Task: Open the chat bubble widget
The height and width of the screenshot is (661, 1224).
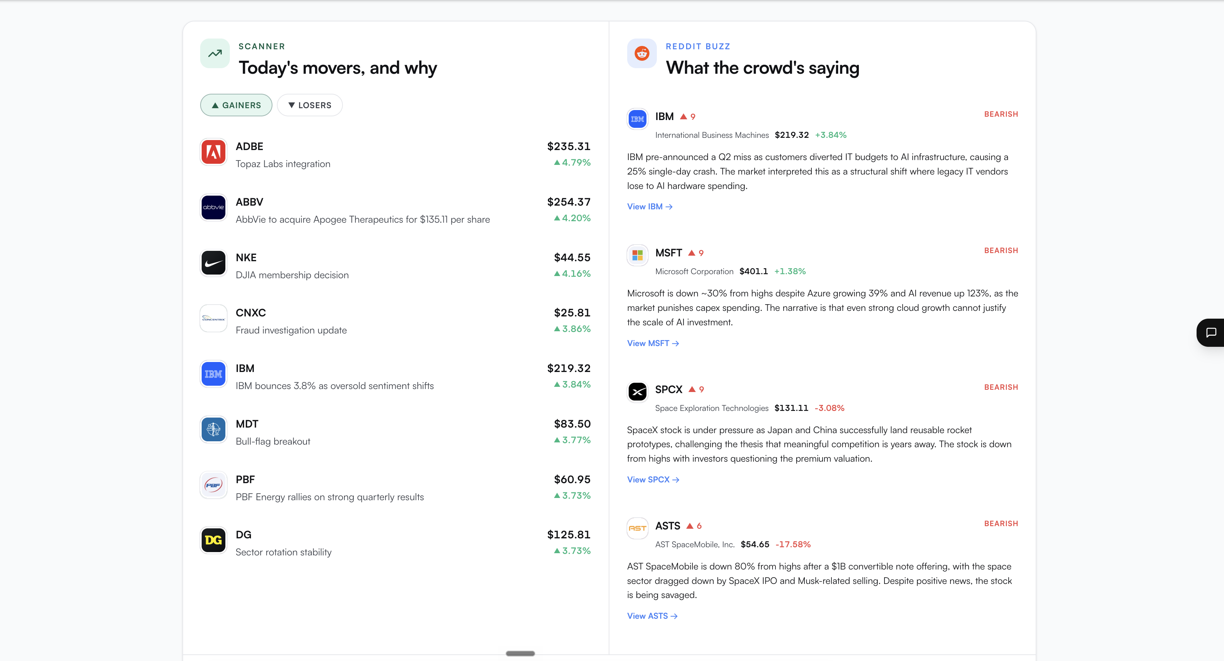Action: (x=1211, y=332)
